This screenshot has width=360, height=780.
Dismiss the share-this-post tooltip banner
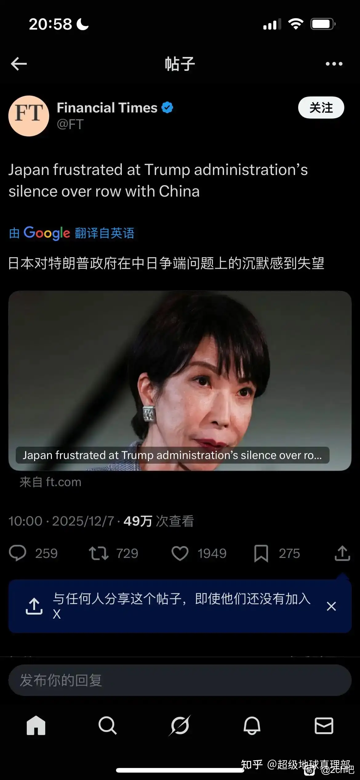point(331,606)
